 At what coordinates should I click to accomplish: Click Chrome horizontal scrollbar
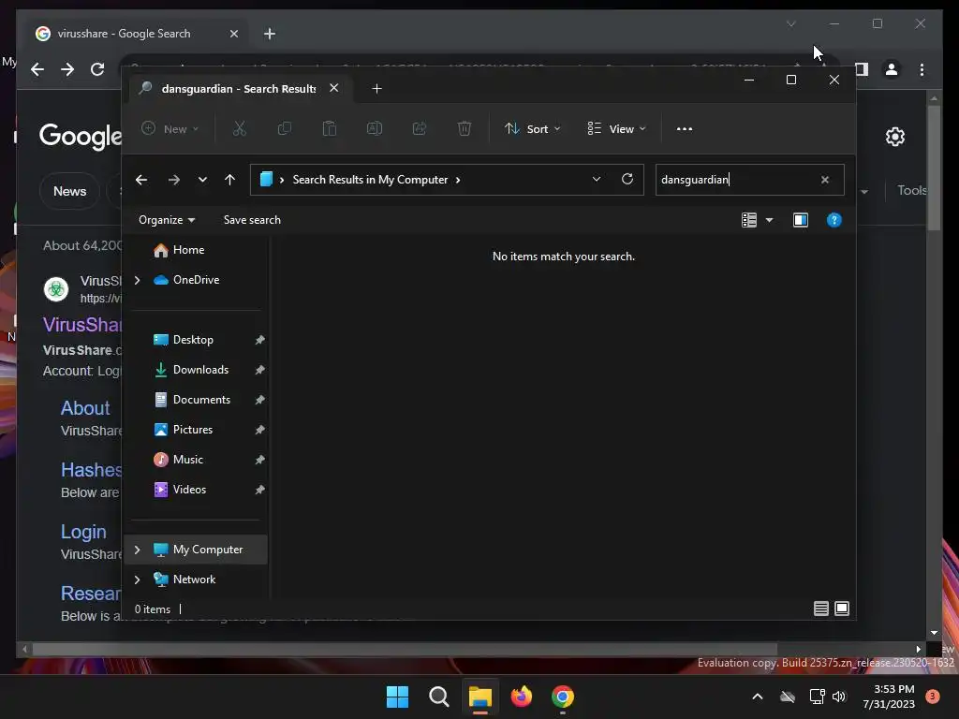click(405, 649)
